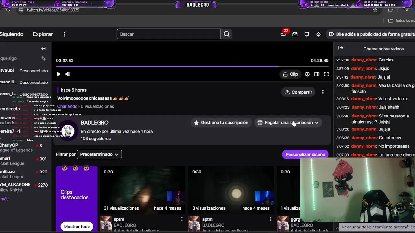Screen dimensions: 415x233
Task: Open options for the first sptm clip
Action: point(182,219)
